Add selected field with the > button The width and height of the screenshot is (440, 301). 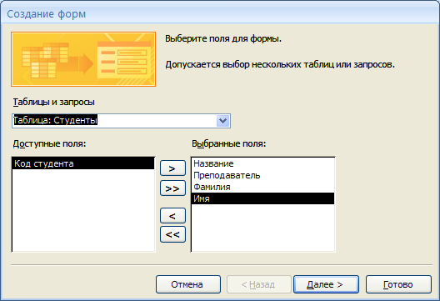click(x=172, y=168)
